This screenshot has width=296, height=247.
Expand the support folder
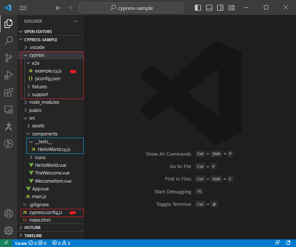pos(50,94)
